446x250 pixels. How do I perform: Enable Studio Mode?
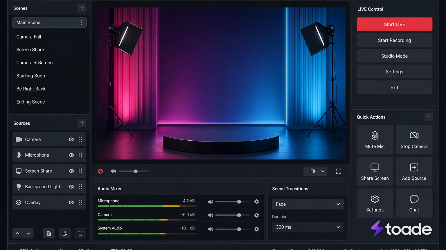[394, 56]
